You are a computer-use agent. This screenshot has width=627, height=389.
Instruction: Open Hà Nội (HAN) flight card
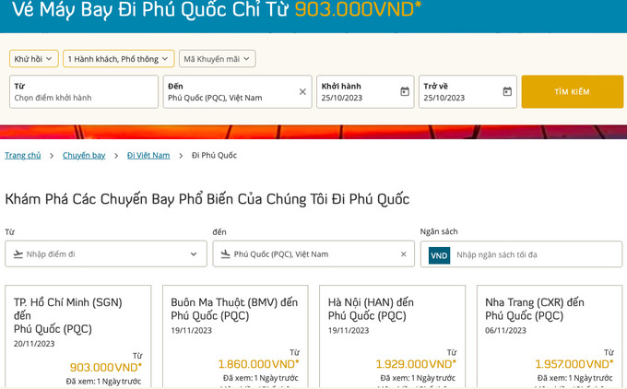(x=392, y=336)
